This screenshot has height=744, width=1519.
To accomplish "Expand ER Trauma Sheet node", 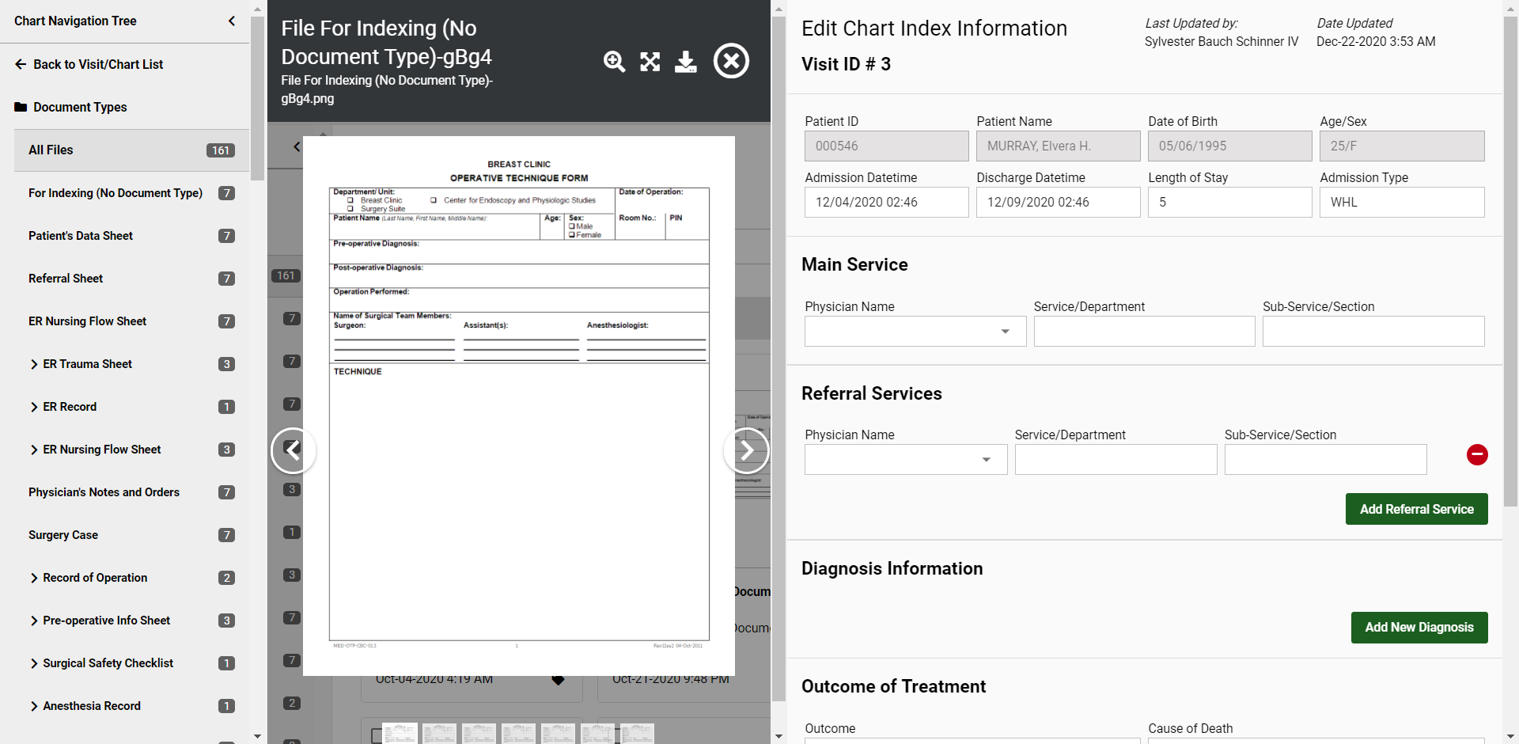I will pos(34,364).
